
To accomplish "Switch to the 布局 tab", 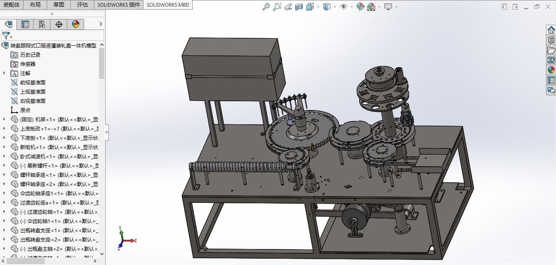I will (x=35, y=5).
